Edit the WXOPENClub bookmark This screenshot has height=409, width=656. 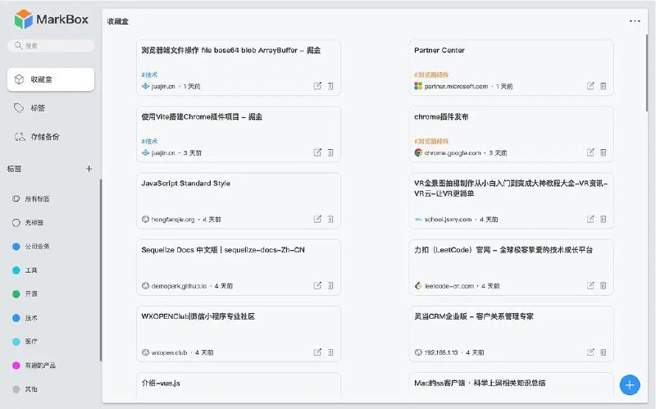(317, 352)
